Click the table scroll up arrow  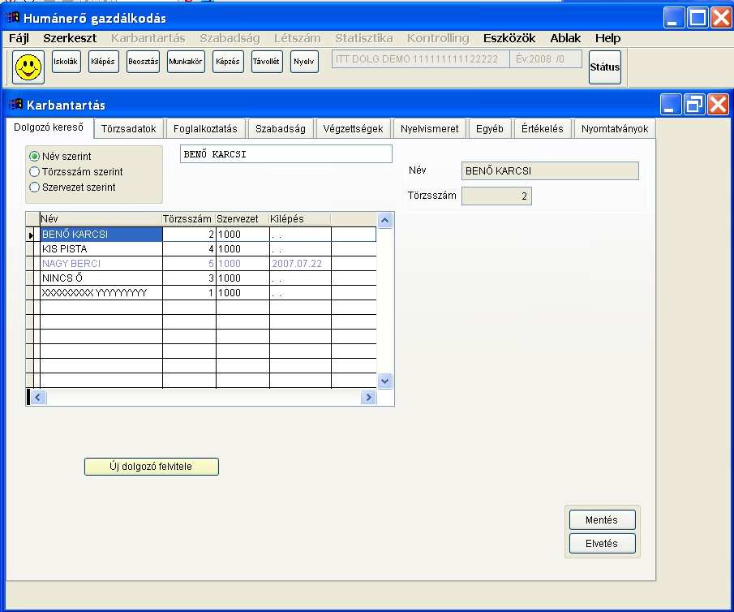coord(384,220)
